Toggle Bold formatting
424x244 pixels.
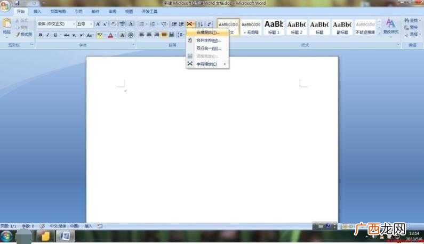coord(41,35)
